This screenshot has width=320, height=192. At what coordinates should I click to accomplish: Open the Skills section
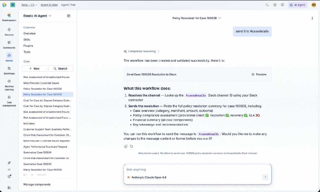27,39
